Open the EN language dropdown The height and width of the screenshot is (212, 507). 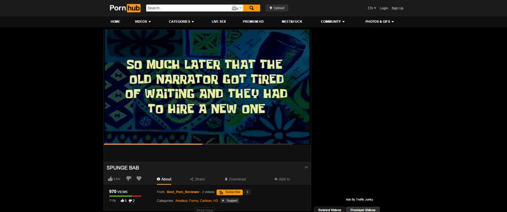tap(372, 8)
